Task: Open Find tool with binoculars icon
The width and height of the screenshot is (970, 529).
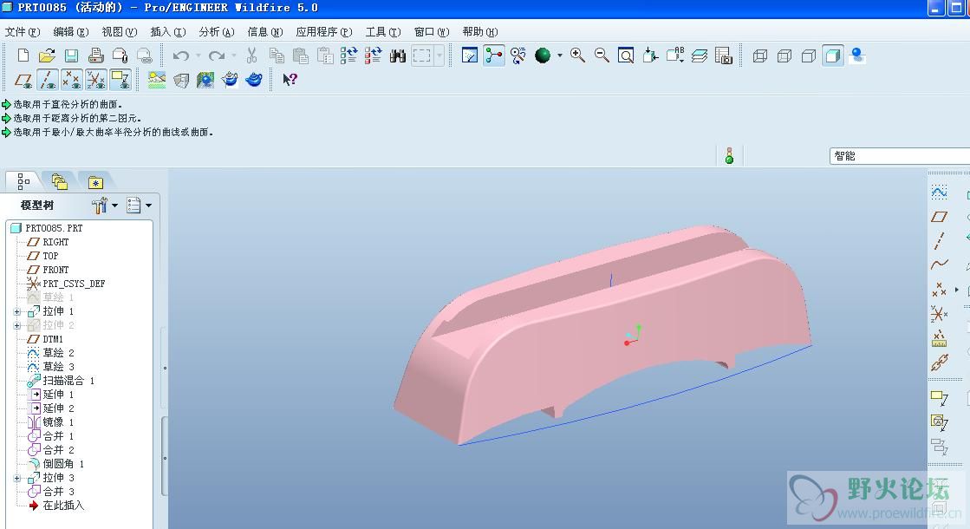Action: point(398,56)
